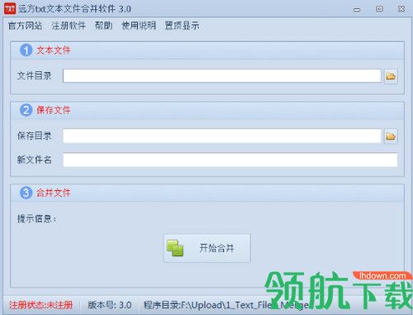Maximize the window
The image size is (413, 315).
(379, 9)
